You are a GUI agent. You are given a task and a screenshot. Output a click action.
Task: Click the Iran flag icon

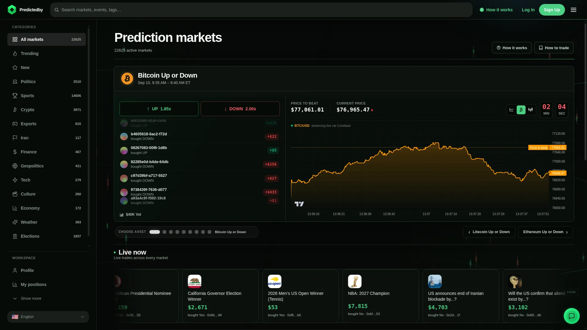(15, 138)
